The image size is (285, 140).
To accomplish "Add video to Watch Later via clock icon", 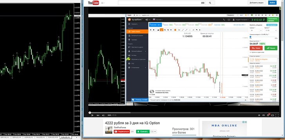I will [259, 115].
